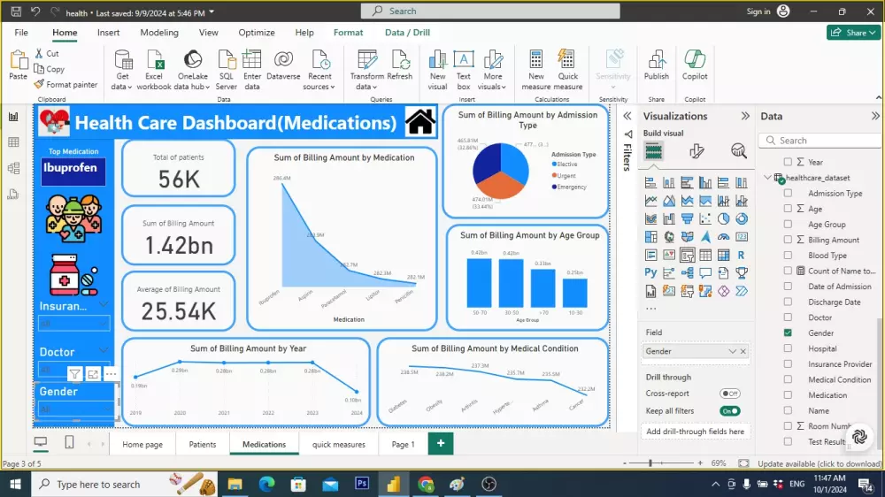Adjust the zoom slider handle
This screenshot has width=885, height=497.
(650, 463)
